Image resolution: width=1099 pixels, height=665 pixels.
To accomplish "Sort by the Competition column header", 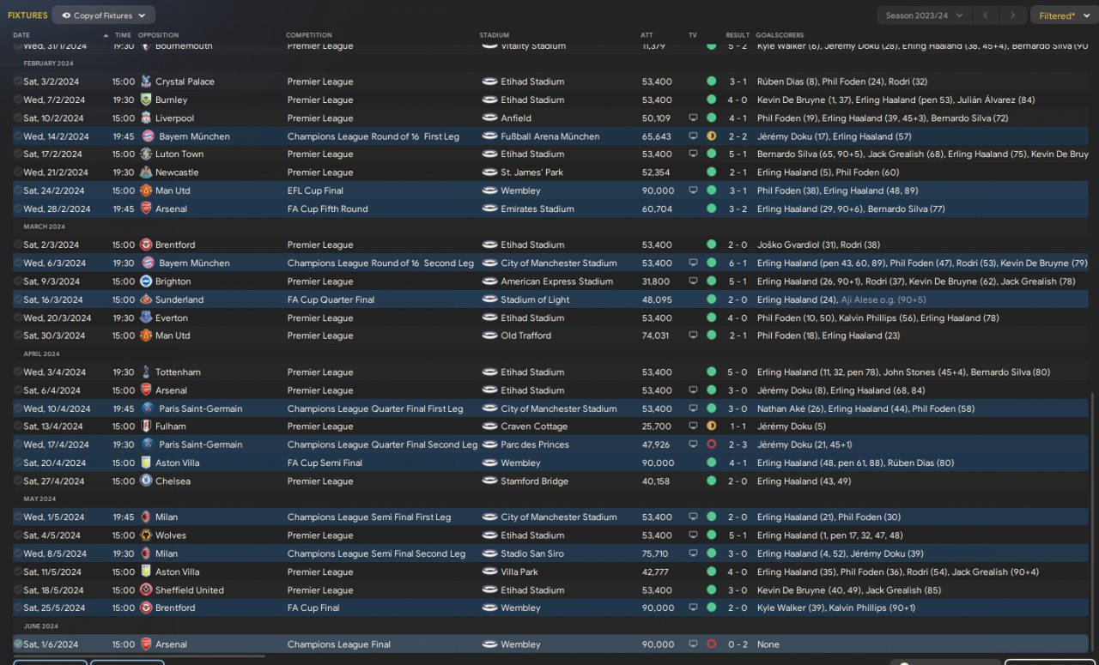I will point(309,35).
